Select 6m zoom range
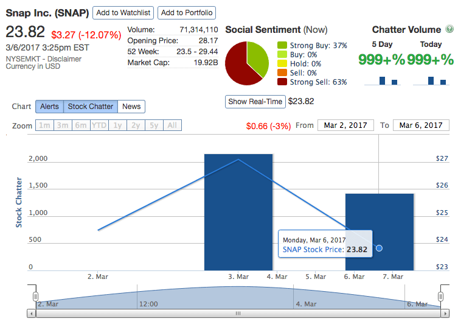This screenshot has height=321, width=458. pos(81,125)
